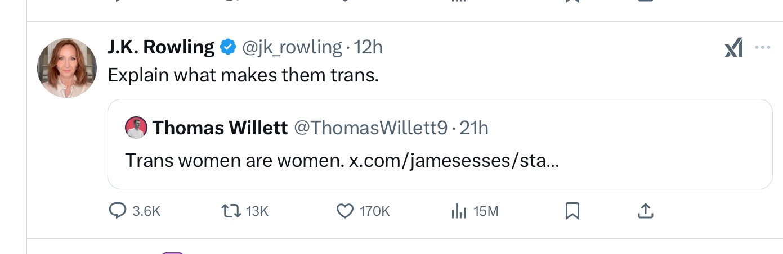
Task: Click the Grok explain icon
Action: pyautogui.click(x=733, y=48)
